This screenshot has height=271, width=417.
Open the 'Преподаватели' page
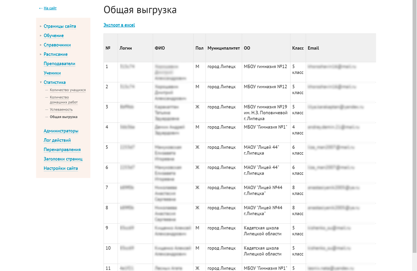tap(59, 64)
